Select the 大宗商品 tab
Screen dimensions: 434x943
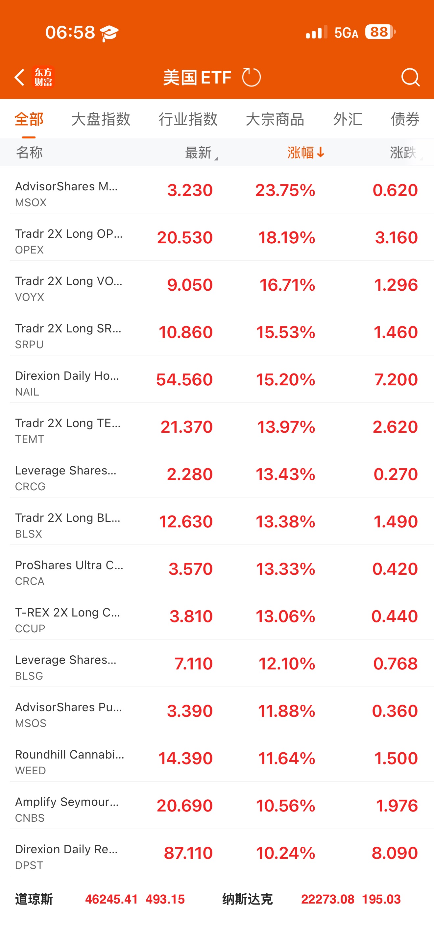point(275,119)
